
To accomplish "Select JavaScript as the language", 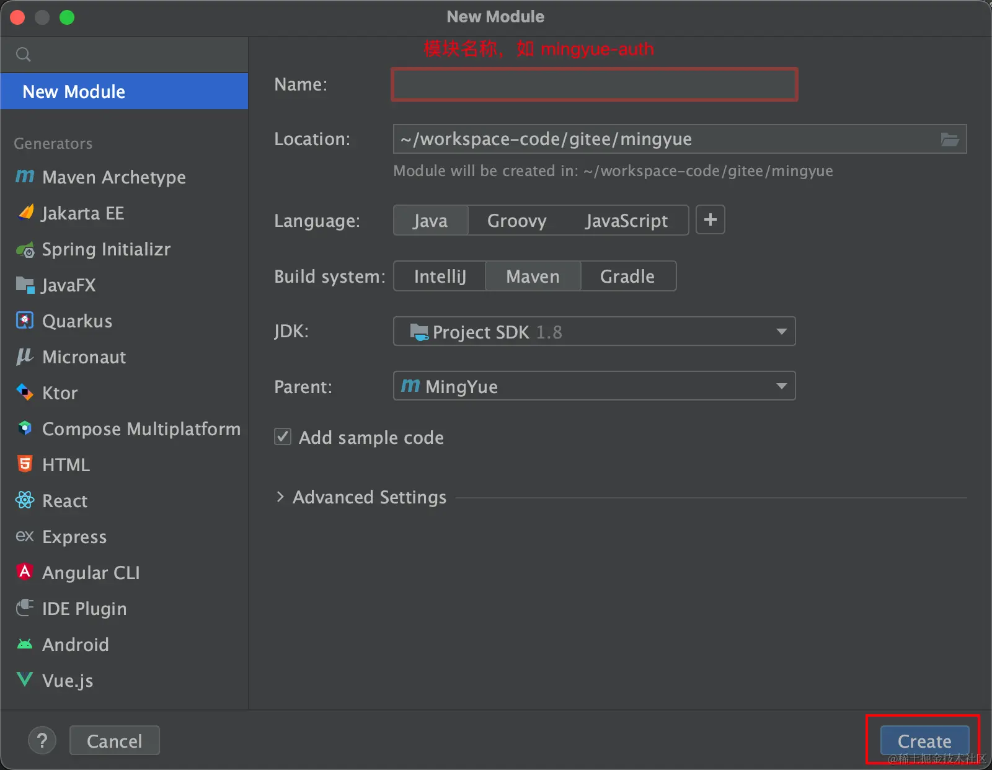I will (x=626, y=220).
